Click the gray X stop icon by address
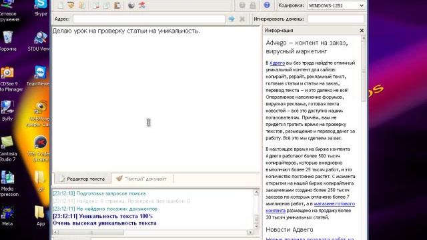 click(x=242, y=19)
